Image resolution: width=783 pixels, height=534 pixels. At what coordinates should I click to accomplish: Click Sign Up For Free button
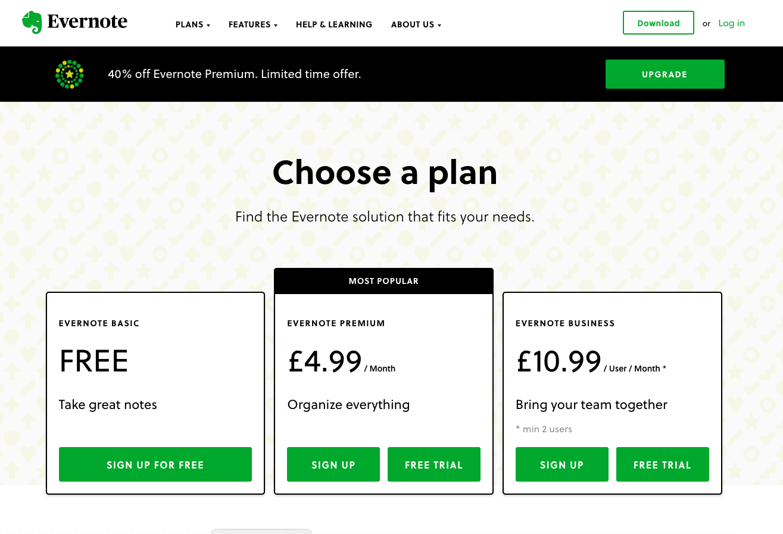(155, 464)
